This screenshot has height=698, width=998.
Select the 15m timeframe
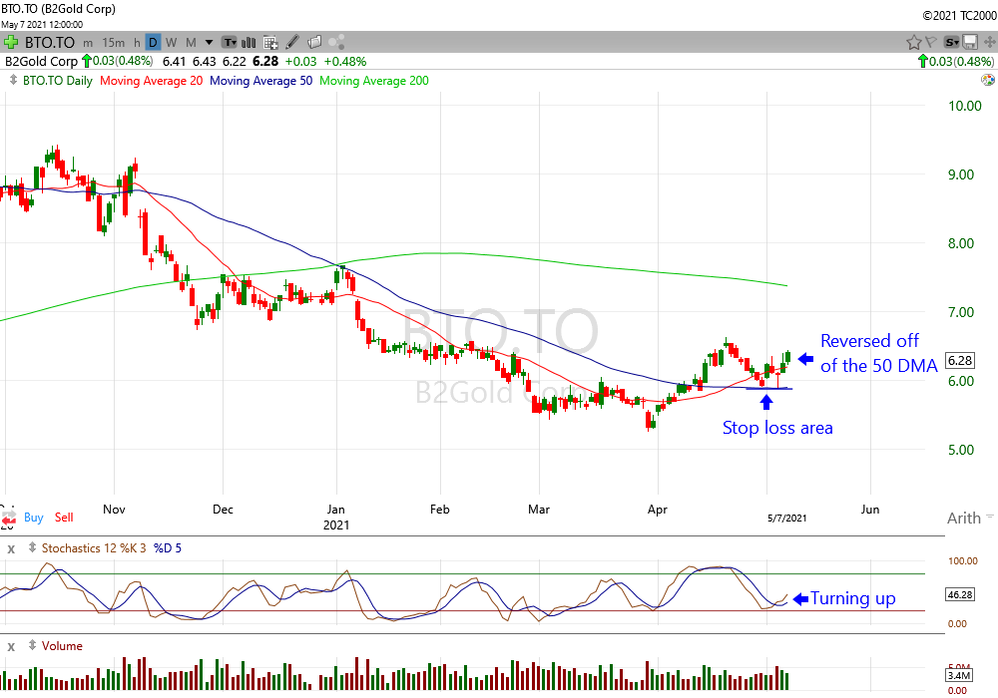(x=114, y=43)
